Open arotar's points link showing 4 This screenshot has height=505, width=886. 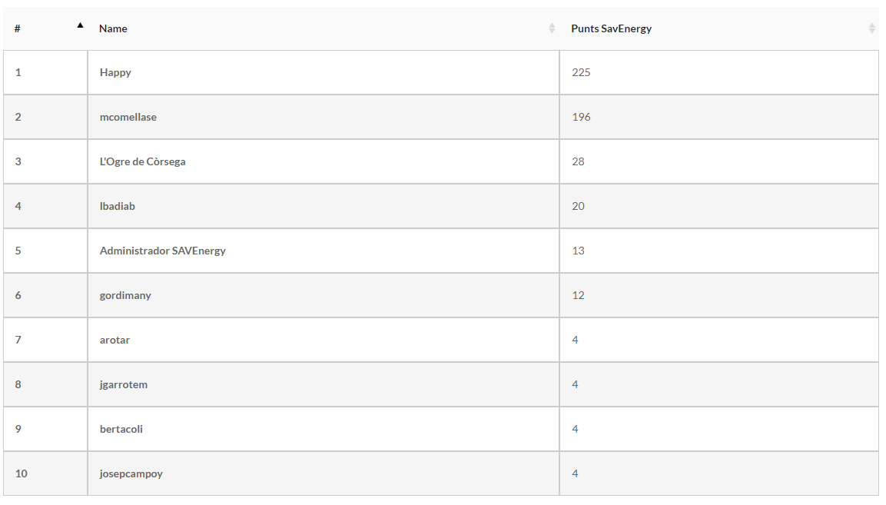(576, 340)
